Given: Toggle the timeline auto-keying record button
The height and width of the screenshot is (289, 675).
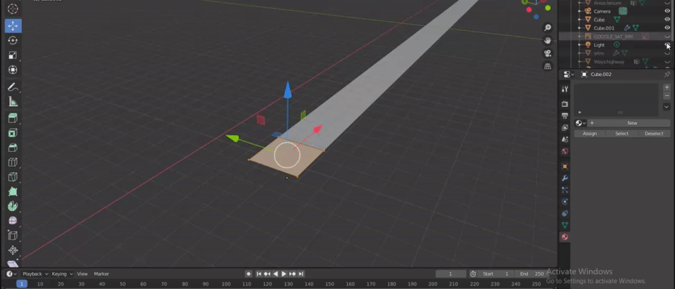Looking at the screenshot, I should click(248, 274).
